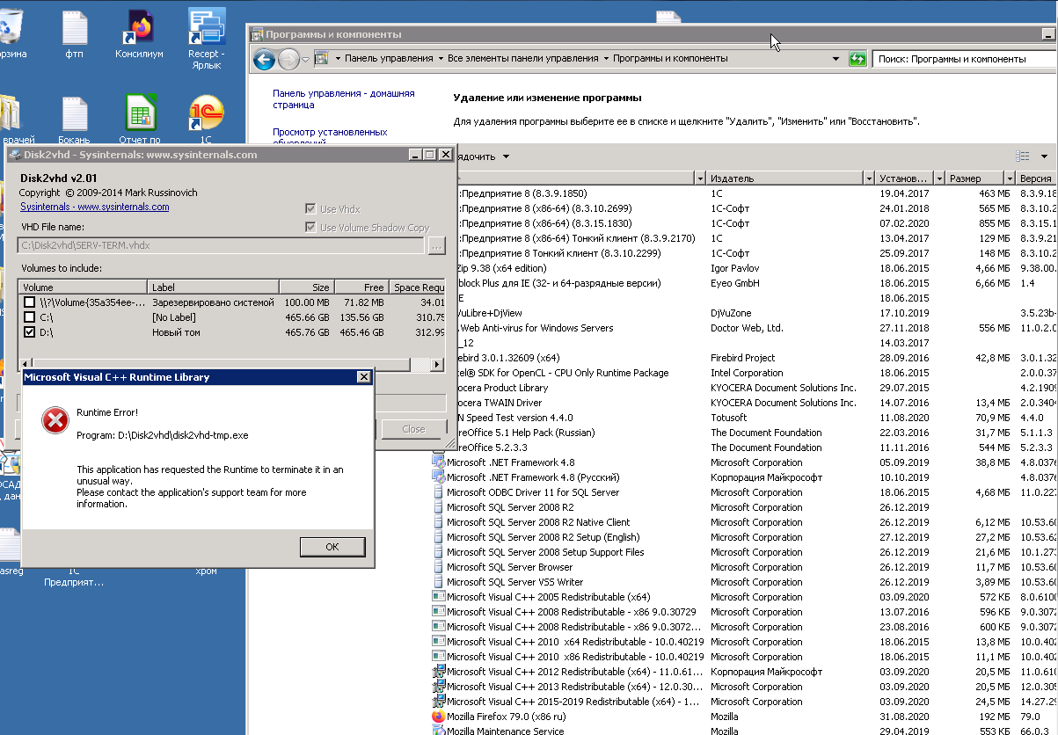Select the Mozilla Maintenance Service icon
This screenshot has width=1058, height=735.
click(440, 731)
